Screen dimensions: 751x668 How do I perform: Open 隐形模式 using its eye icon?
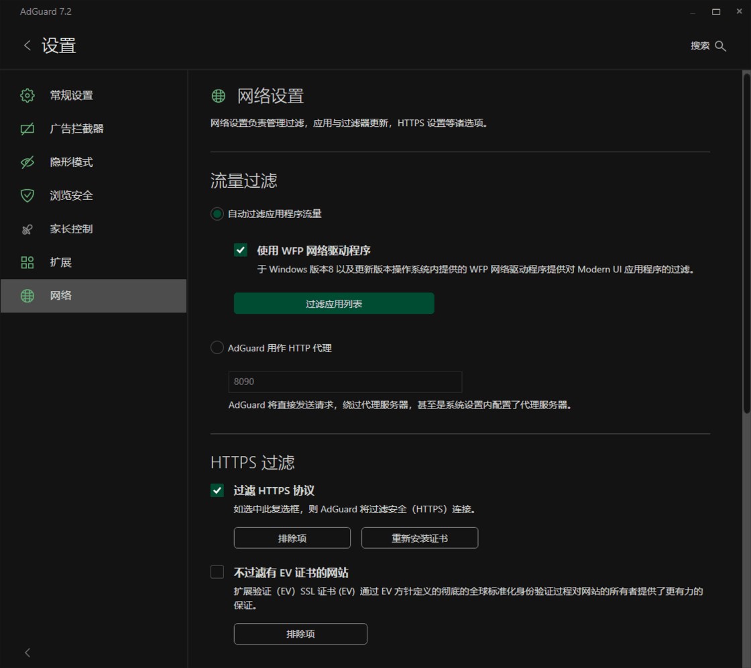point(26,162)
